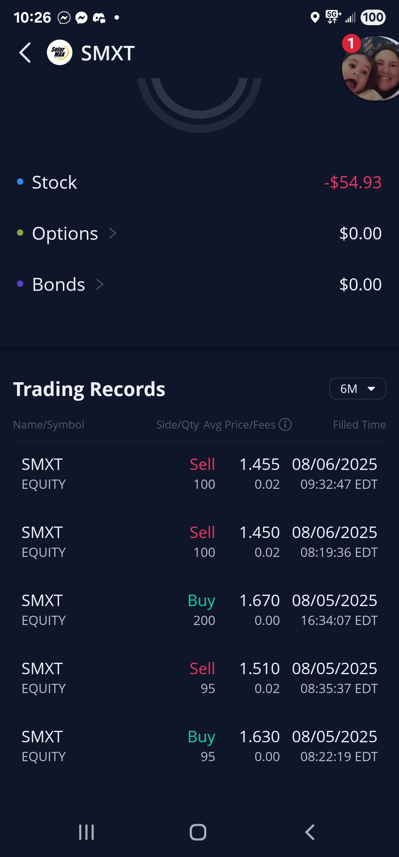Open the 6M time range dropdown

tap(357, 389)
